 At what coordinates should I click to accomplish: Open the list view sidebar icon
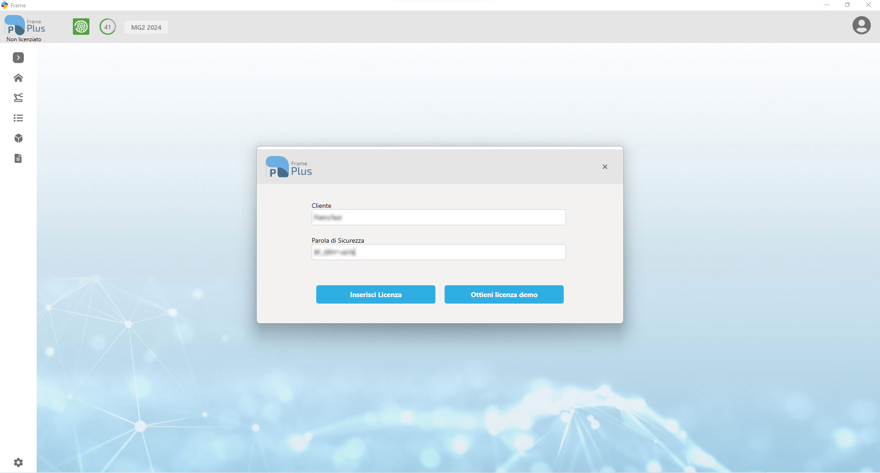click(18, 118)
